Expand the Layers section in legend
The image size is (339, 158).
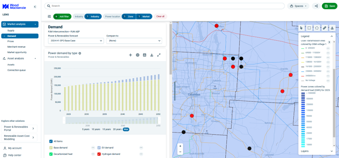[x=317, y=151]
